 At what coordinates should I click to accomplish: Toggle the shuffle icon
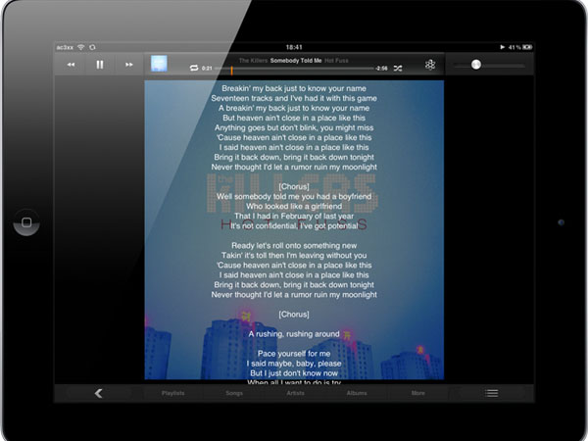pyautogui.click(x=398, y=69)
